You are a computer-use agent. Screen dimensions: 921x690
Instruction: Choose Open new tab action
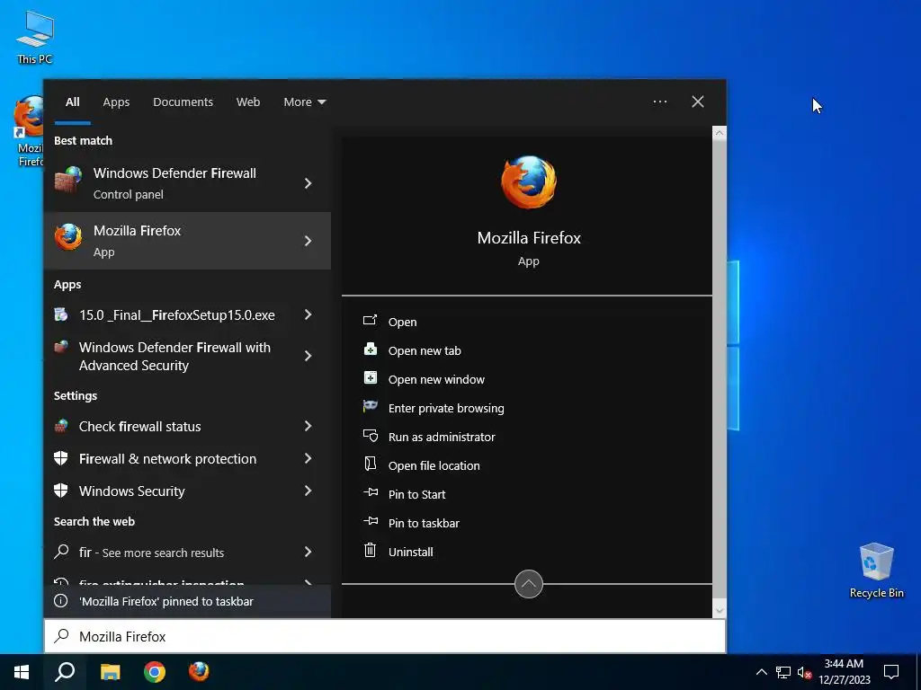(x=425, y=350)
